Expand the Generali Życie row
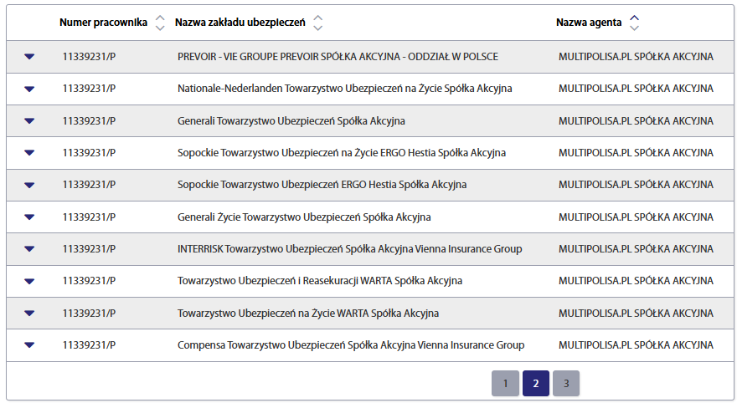The image size is (737, 403). [x=29, y=217]
